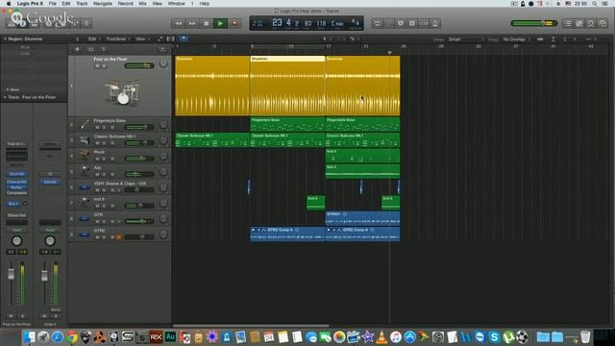Select the GTR audio track icon

(x=84, y=219)
